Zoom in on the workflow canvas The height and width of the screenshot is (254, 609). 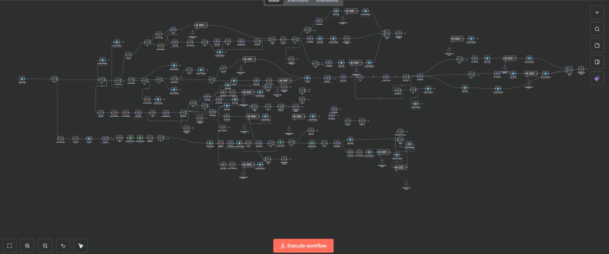click(x=27, y=246)
